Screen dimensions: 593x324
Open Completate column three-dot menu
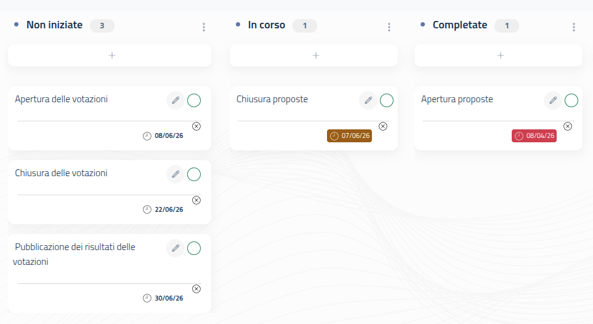coord(574,27)
